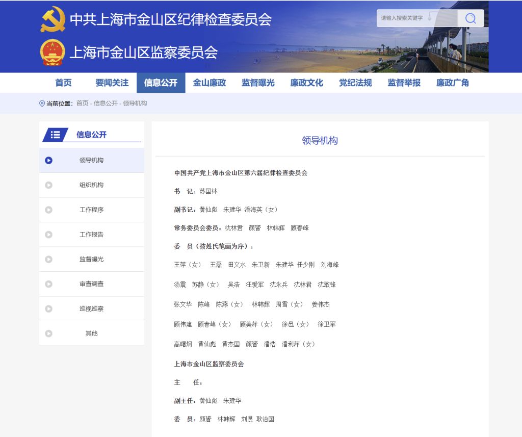Click the list icon beside 信息公开 sidebar header
Screen dimensions: 522x437
[56, 135]
